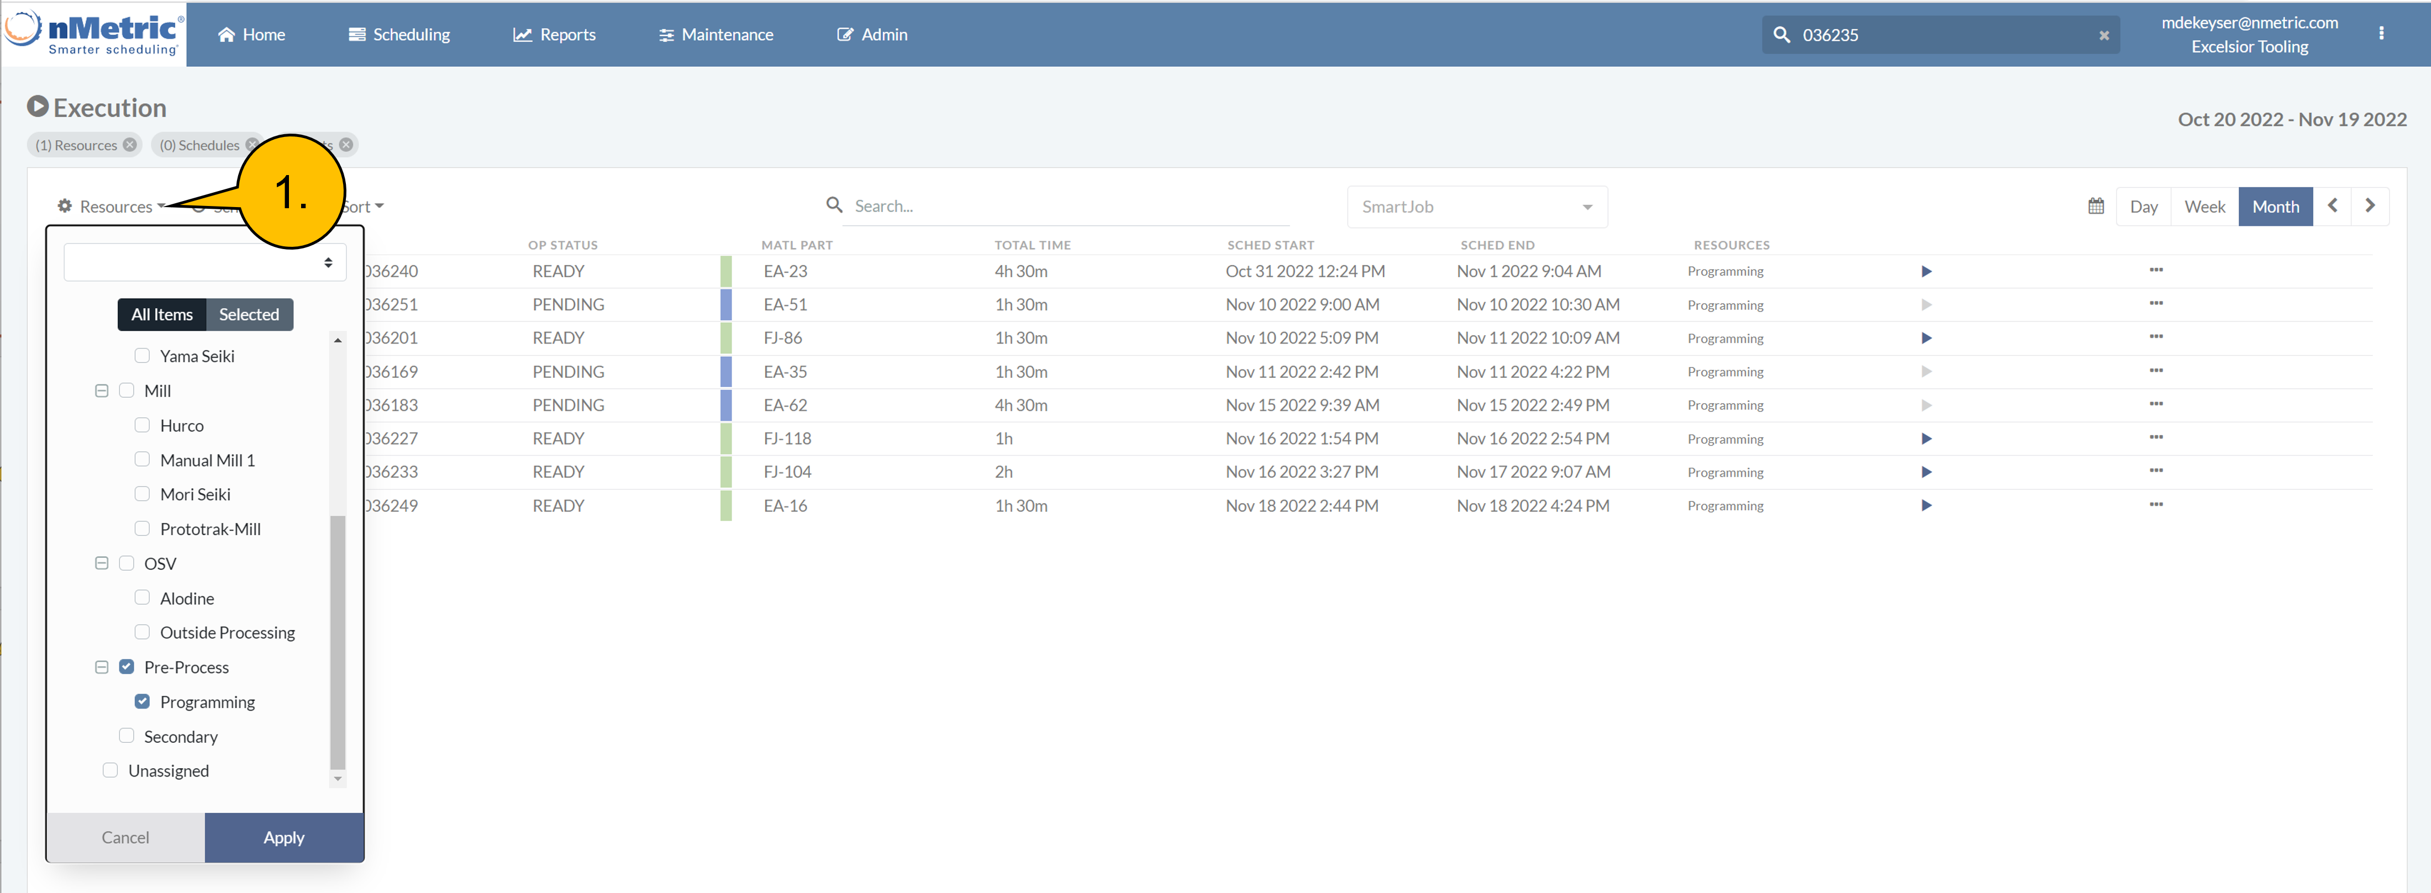This screenshot has height=893, width=2431.
Task: Open three-dot options for the FJ-118 row
Action: 2155,437
